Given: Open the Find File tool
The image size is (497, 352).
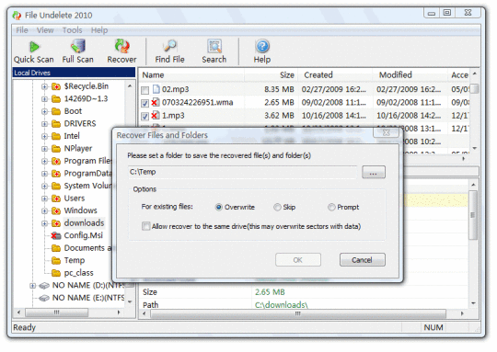Looking at the screenshot, I should coord(169,51).
